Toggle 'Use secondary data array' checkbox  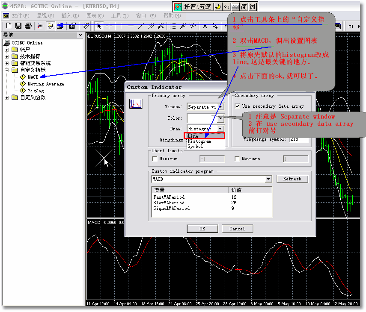click(x=238, y=106)
